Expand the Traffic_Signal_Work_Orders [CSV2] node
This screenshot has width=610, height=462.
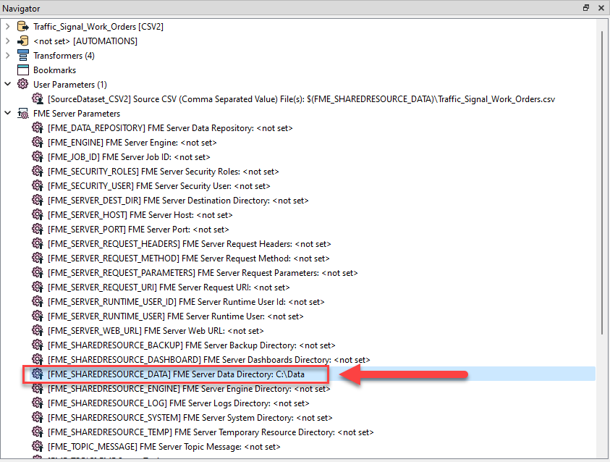(7, 27)
